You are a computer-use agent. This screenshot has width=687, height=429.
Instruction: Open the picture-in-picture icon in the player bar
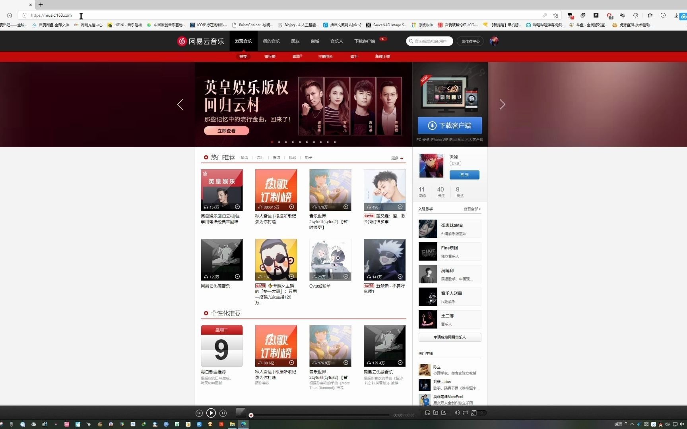(427, 413)
